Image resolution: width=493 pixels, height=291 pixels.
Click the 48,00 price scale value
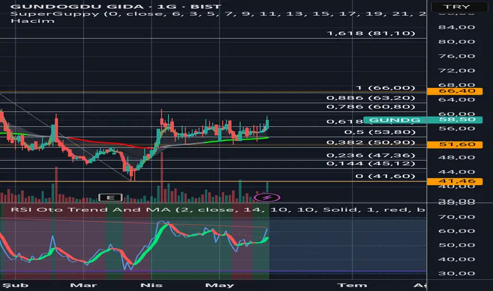coord(457,158)
